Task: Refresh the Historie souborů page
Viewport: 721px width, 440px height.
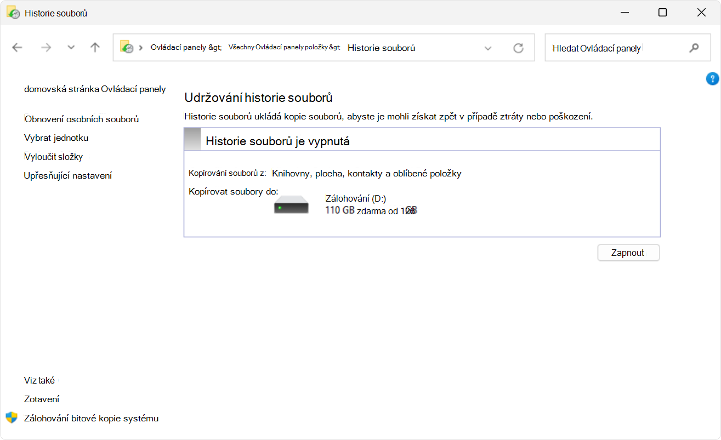Action: point(518,48)
